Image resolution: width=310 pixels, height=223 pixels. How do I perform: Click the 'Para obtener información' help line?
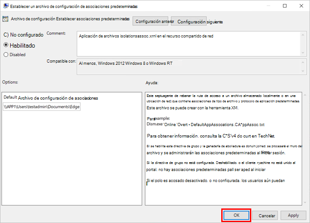[x=211, y=136]
